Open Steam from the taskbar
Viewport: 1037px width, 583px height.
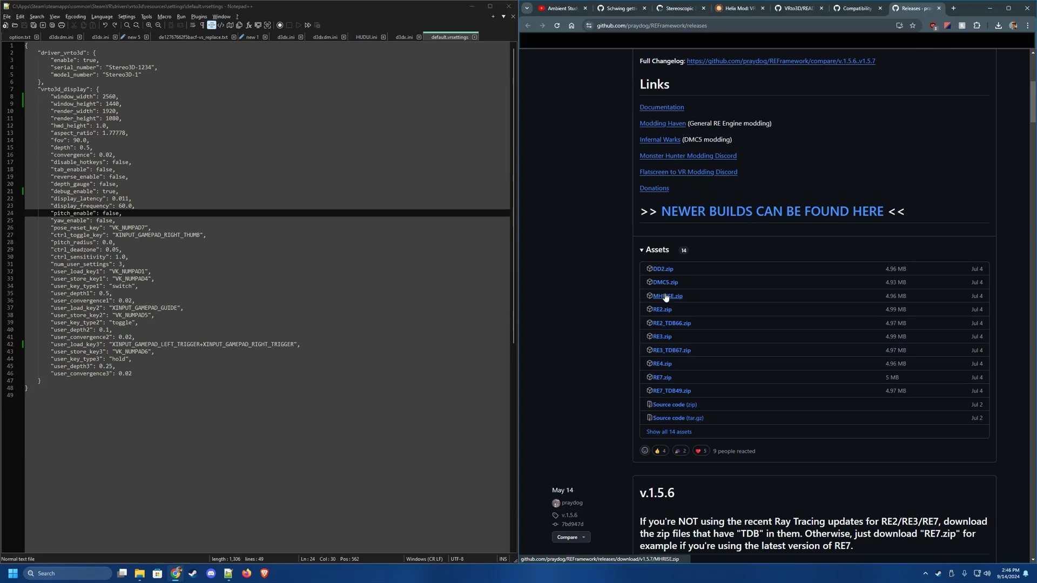pyautogui.click(x=193, y=574)
